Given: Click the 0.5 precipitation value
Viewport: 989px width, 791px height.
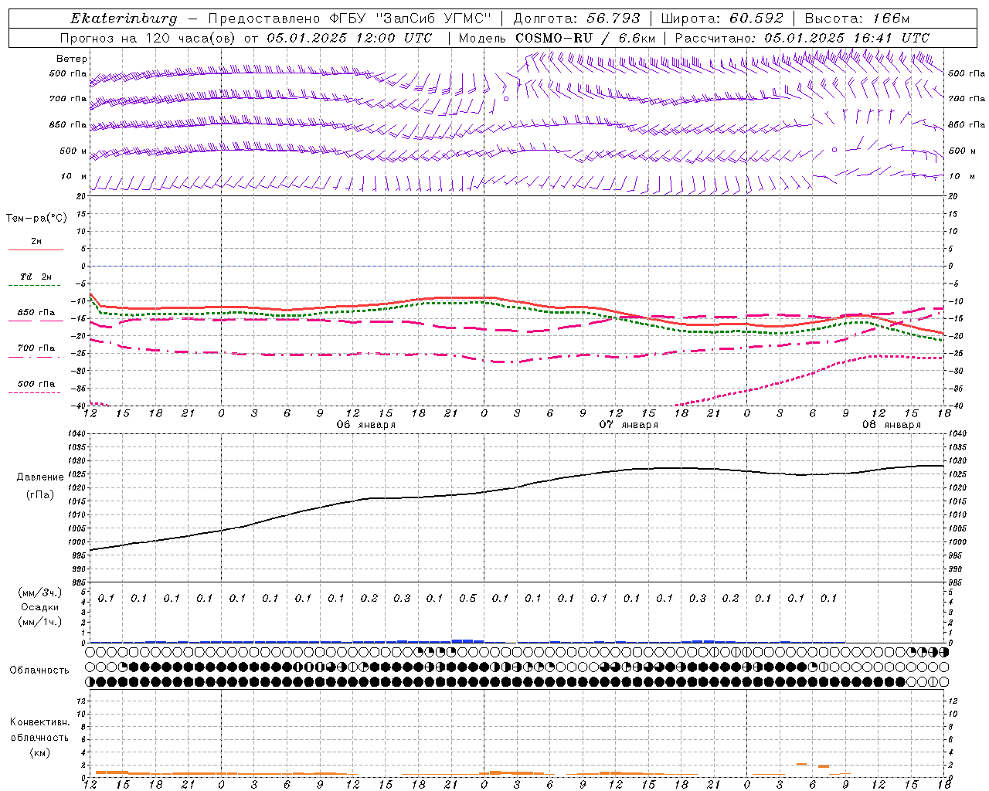Looking at the screenshot, I should pyautogui.click(x=467, y=599).
